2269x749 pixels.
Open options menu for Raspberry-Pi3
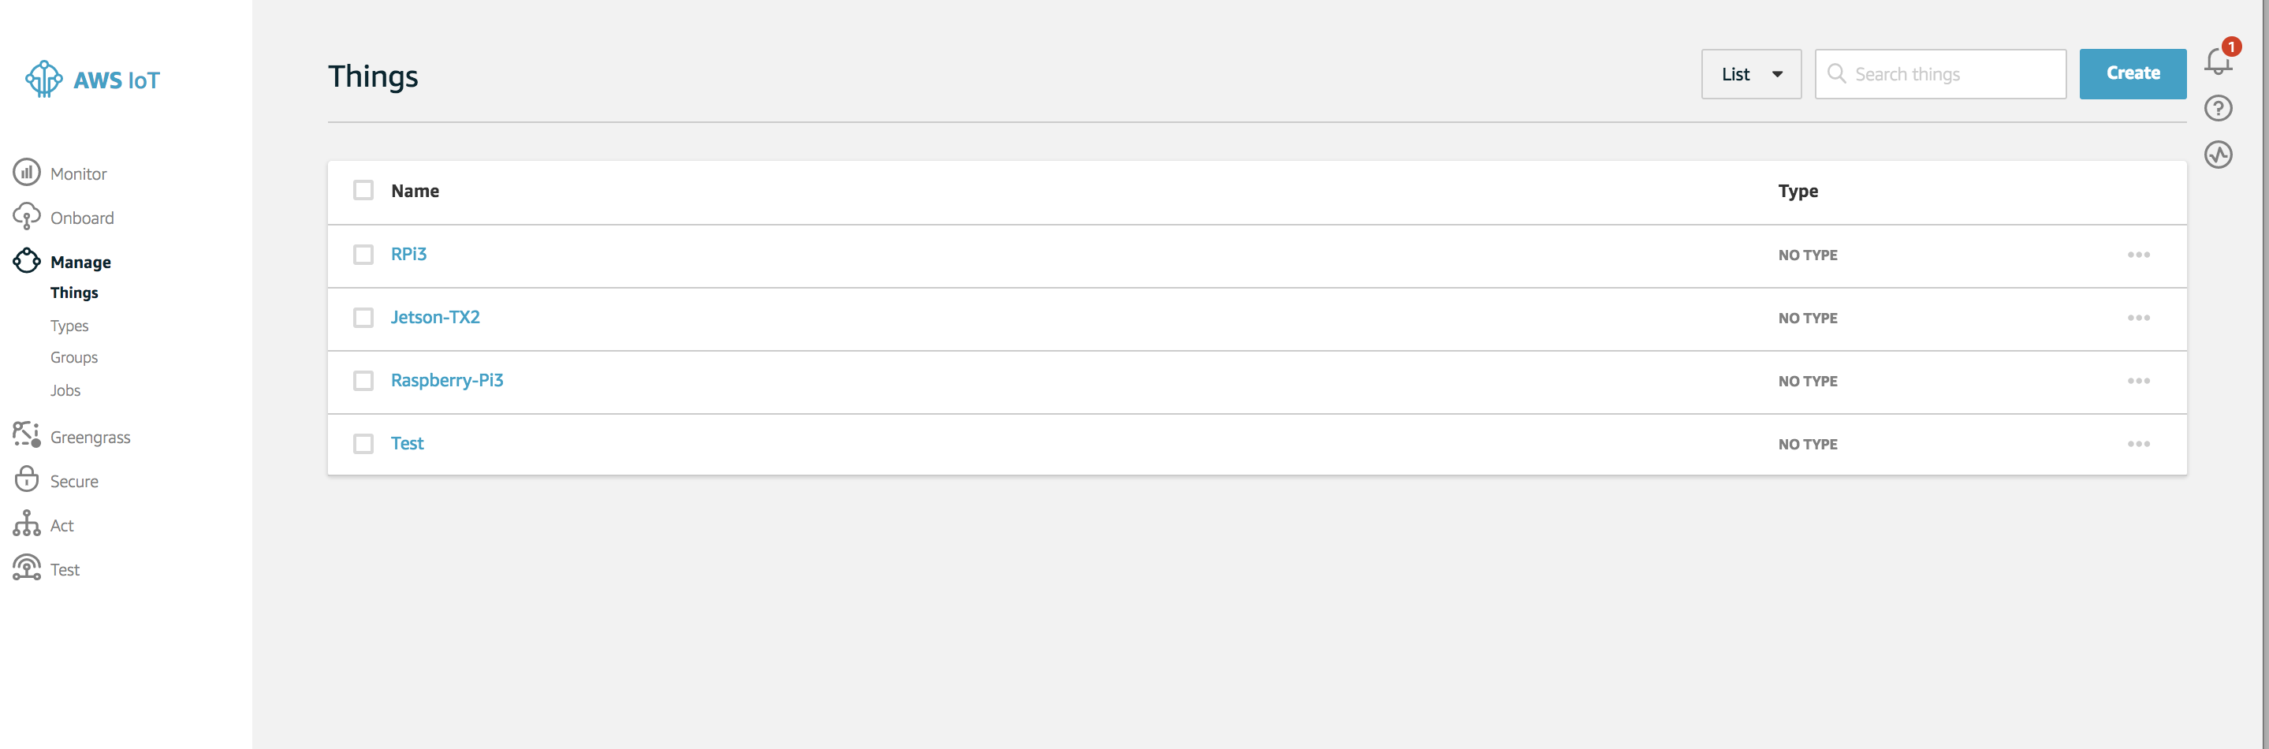(2140, 381)
